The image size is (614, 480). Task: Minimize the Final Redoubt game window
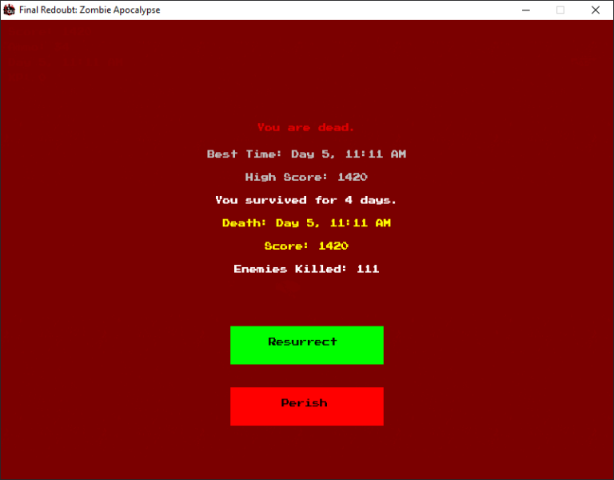526,10
